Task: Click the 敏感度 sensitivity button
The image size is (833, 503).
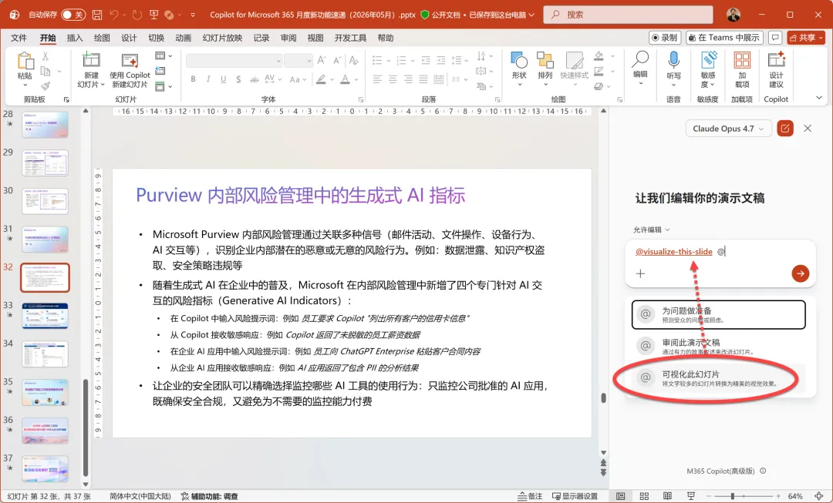Action: coord(707,69)
